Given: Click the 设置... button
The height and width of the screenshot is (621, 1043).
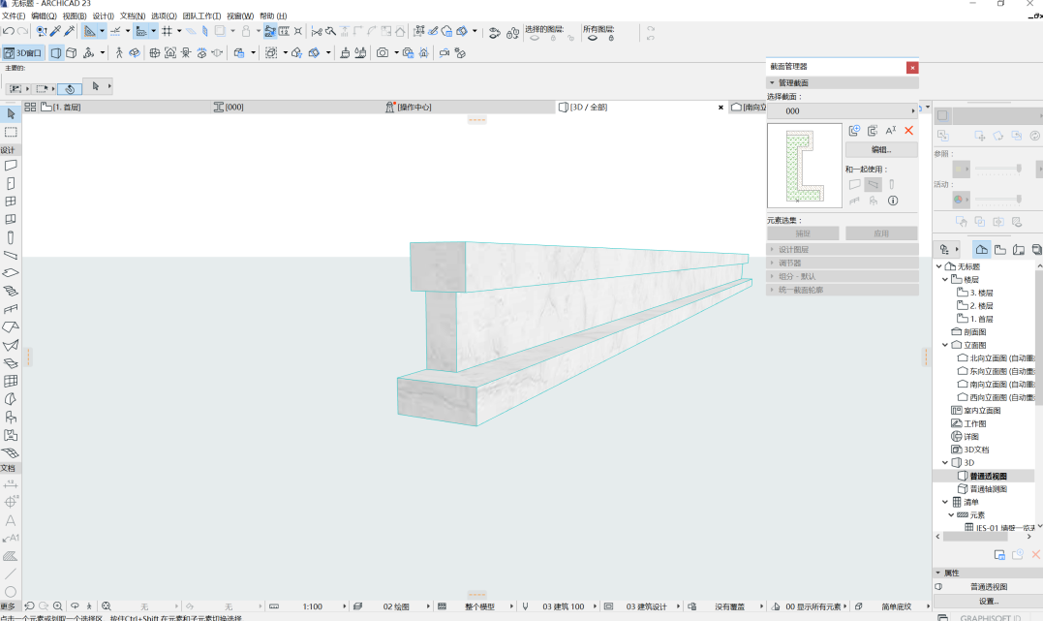Looking at the screenshot, I should (x=989, y=601).
